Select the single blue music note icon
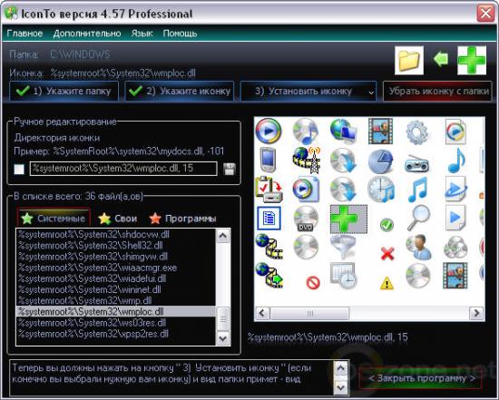This screenshot has height=400, width=499. 456,160
